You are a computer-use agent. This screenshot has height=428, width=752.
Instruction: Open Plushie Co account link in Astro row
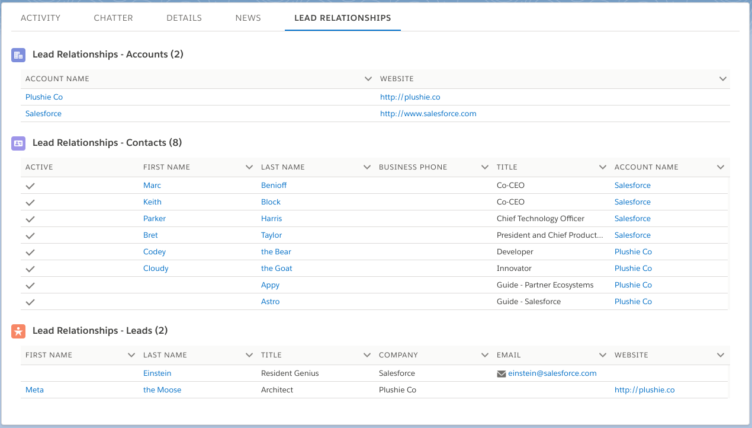point(633,302)
